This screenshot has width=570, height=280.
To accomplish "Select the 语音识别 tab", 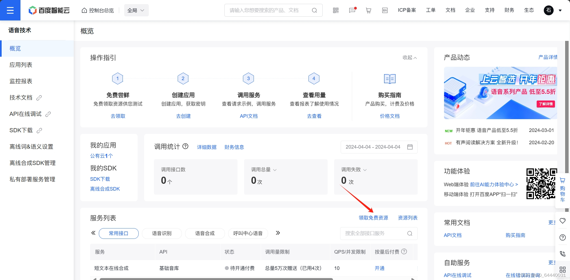I will [162, 233].
